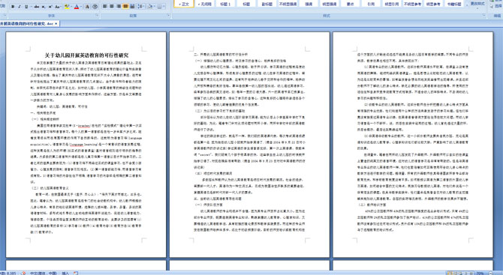Select the align left paragraph icon
Viewport: 503px width, 275px height.
[104, 7]
